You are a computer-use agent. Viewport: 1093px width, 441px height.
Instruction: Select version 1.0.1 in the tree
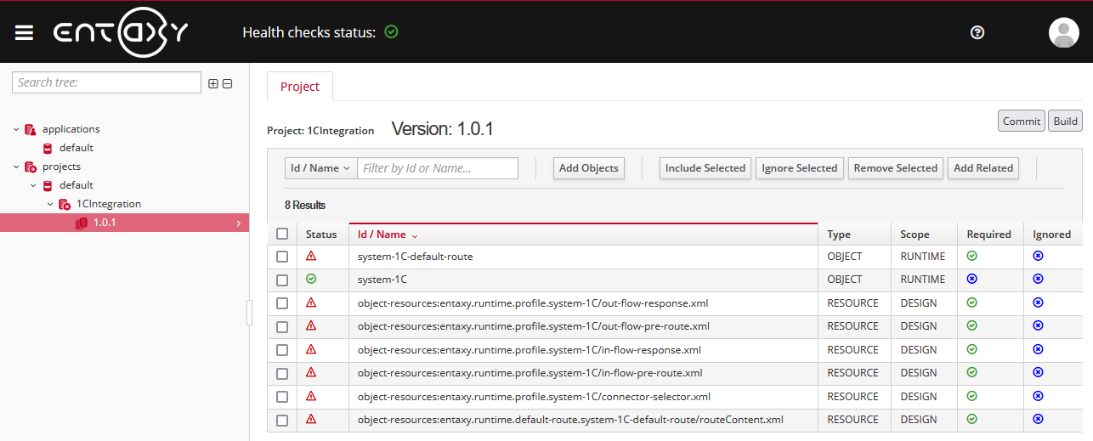click(x=105, y=223)
